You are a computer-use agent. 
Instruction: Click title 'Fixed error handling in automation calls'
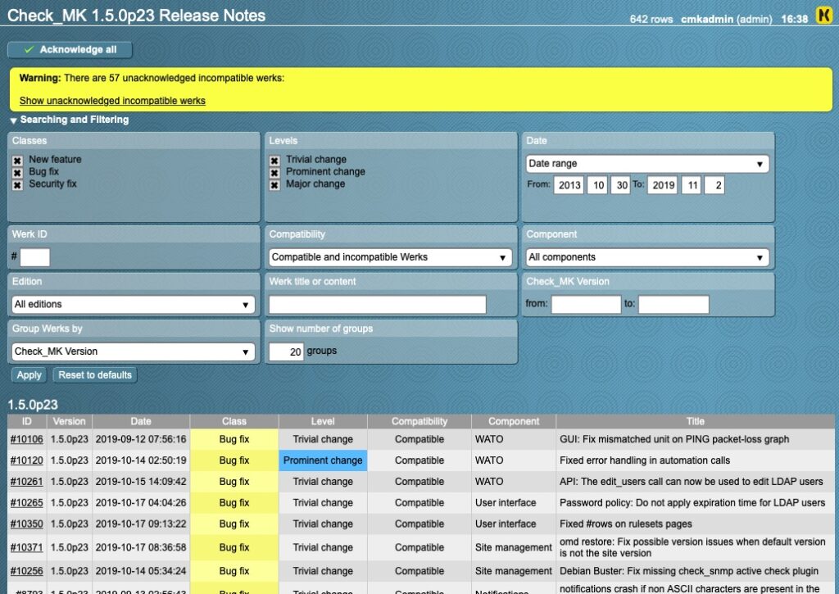(x=645, y=460)
